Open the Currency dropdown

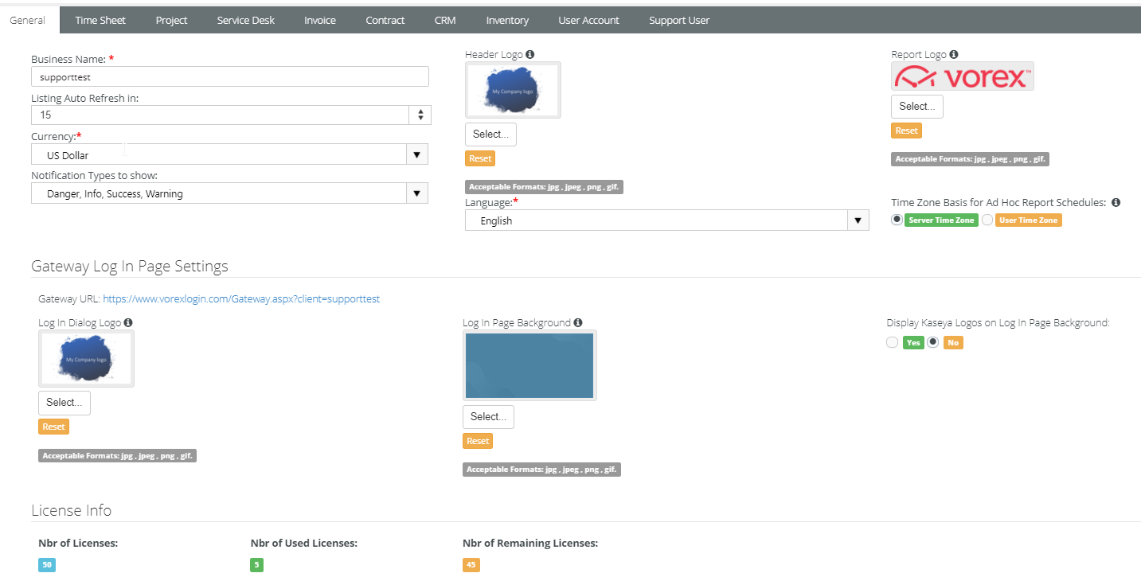(416, 154)
